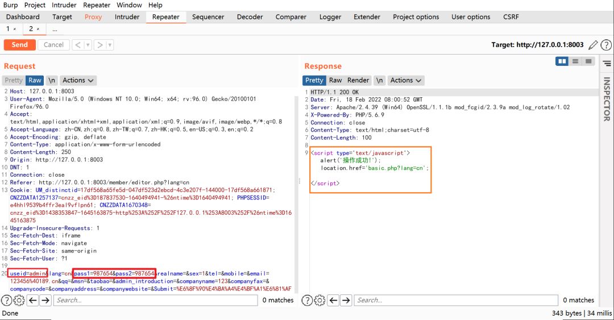614x320 pixels.
Task: Click response search input field
Action: point(456,301)
